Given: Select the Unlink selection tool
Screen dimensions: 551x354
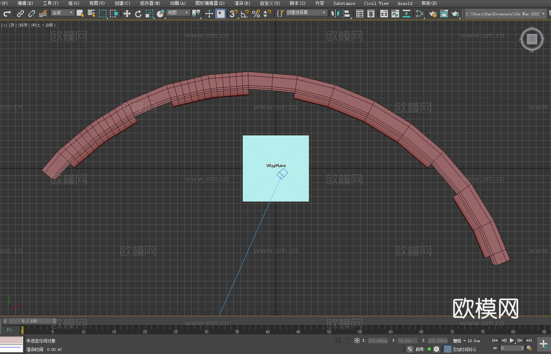Looking at the screenshot, I should coord(32,14).
